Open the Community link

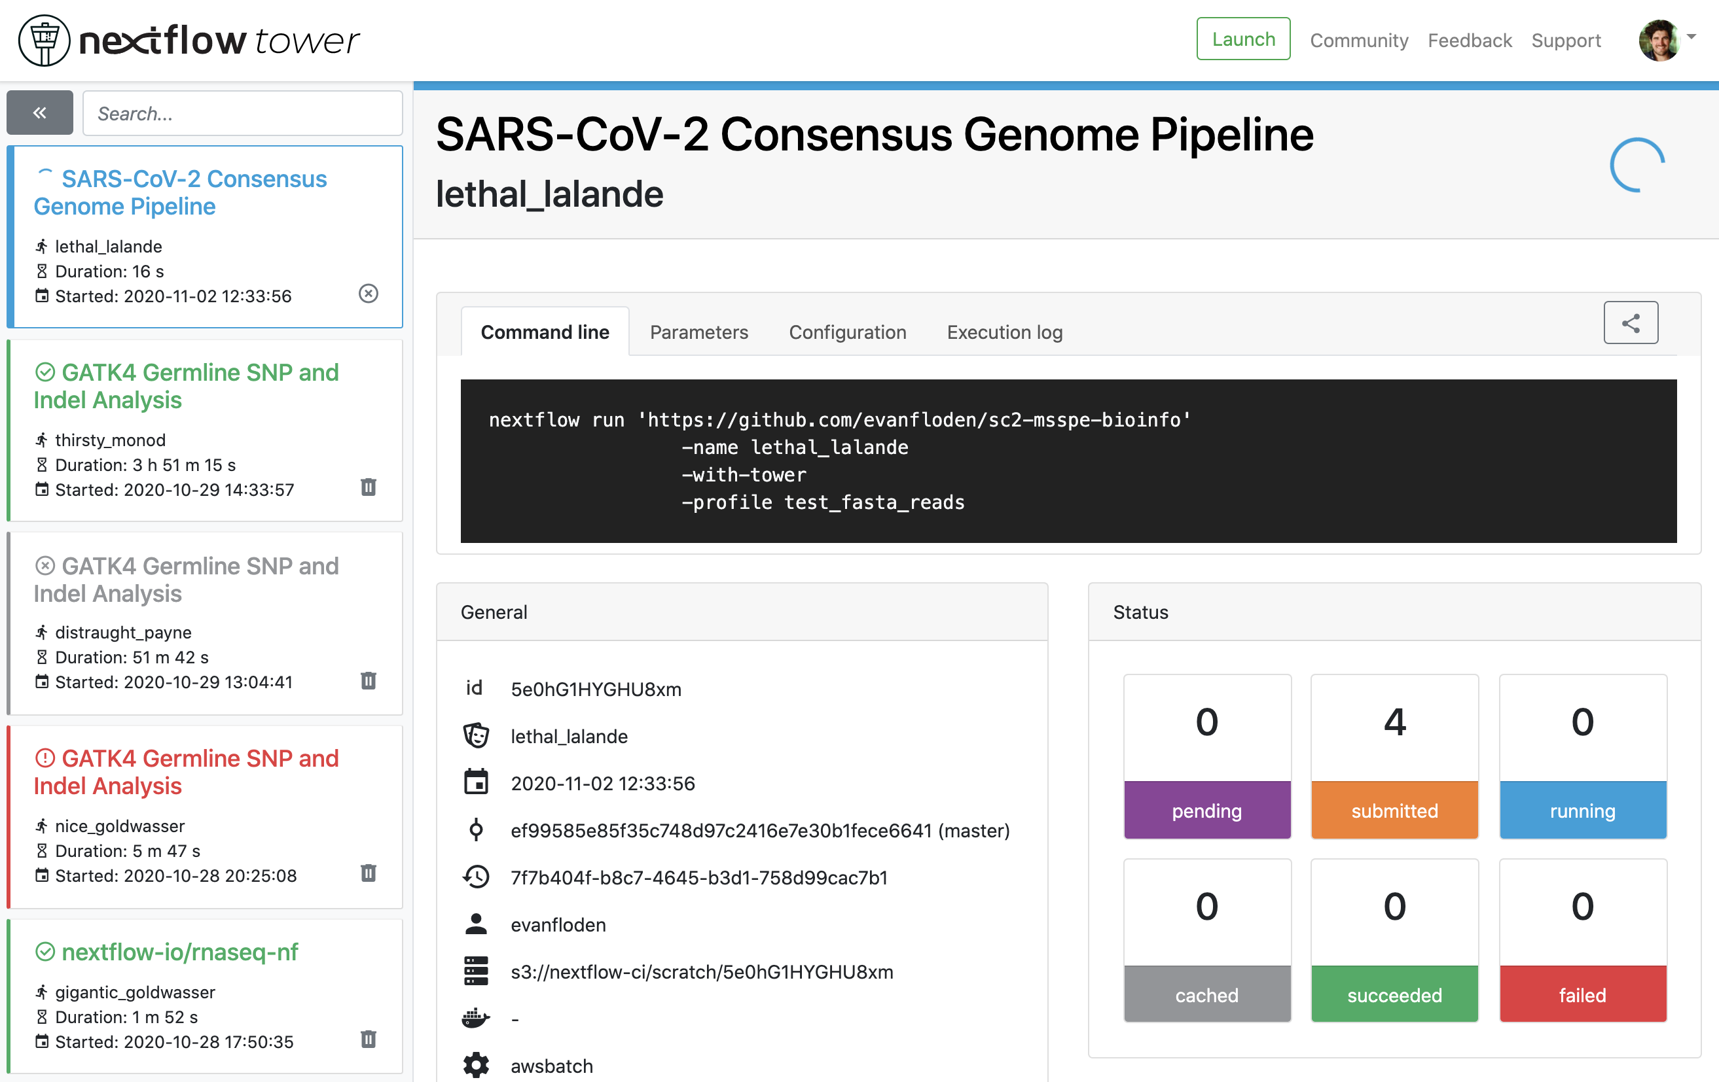pyautogui.click(x=1358, y=41)
